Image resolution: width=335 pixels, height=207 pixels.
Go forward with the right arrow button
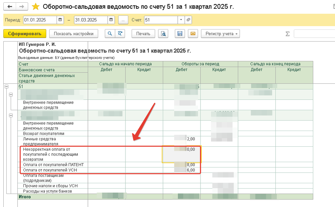tap(22, 6)
